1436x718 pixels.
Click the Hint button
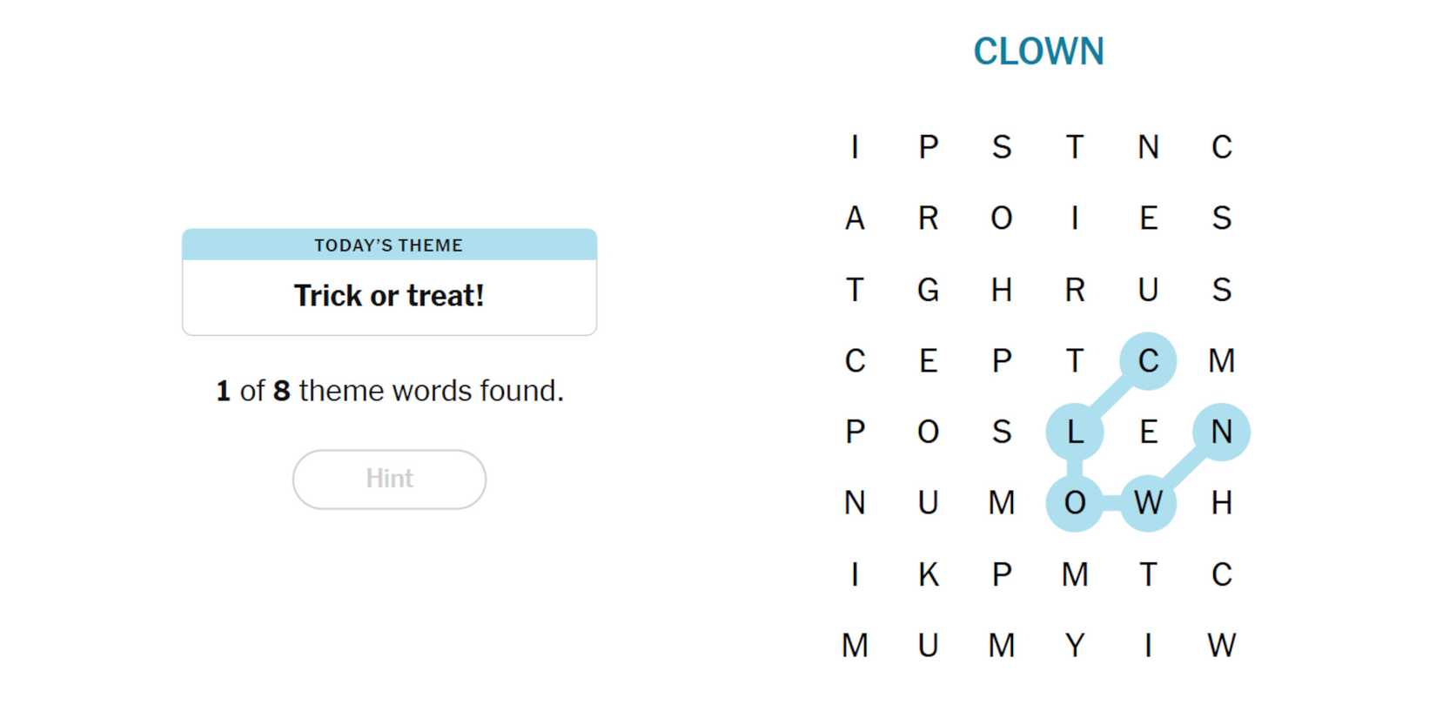(x=389, y=479)
